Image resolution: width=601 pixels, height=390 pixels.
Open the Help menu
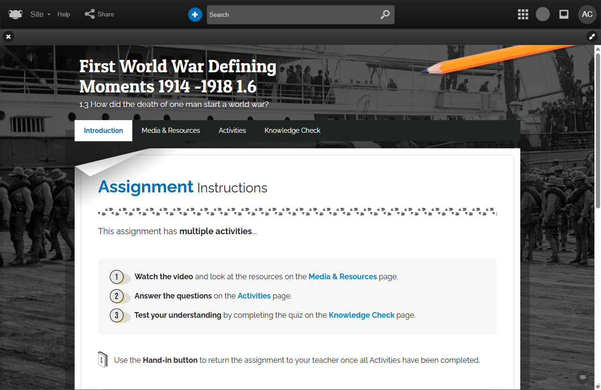coord(64,15)
